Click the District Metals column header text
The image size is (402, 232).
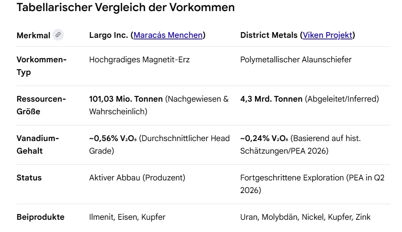[270, 36]
